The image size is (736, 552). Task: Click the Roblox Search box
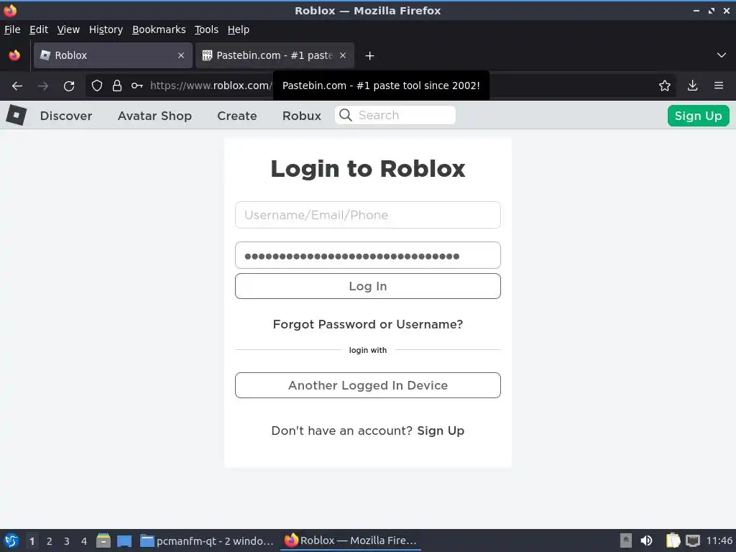[x=395, y=115]
